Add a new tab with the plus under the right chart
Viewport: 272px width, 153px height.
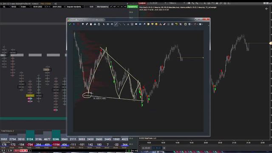tap(164, 148)
